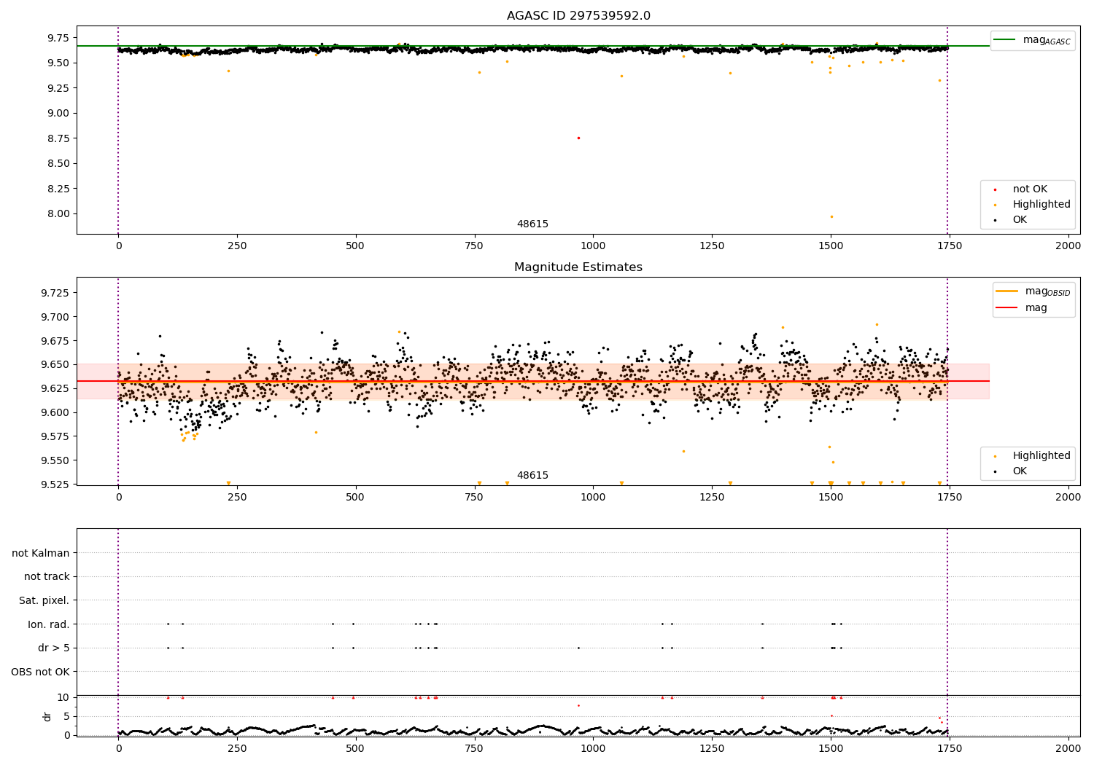Click the 9.75 y-axis tick in top plot

click(x=57, y=38)
